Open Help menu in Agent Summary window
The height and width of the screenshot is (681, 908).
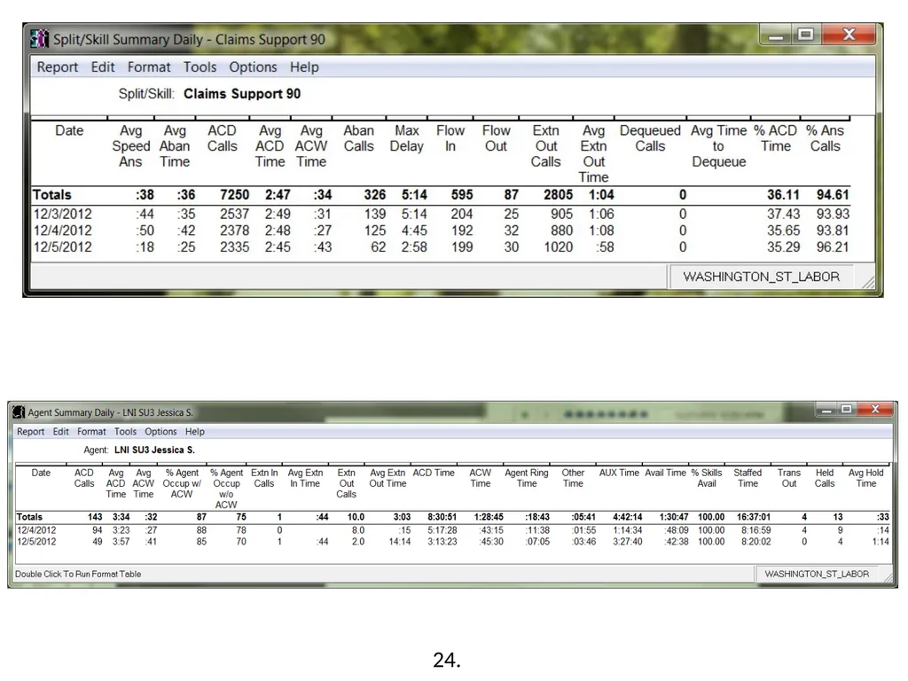(x=194, y=432)
